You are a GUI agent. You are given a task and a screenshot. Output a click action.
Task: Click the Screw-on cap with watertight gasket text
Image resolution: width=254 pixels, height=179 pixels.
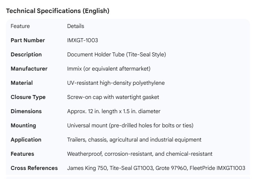113,97
